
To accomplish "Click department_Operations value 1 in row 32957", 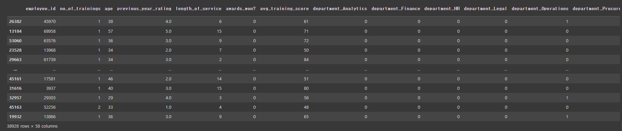I will 567,98.
